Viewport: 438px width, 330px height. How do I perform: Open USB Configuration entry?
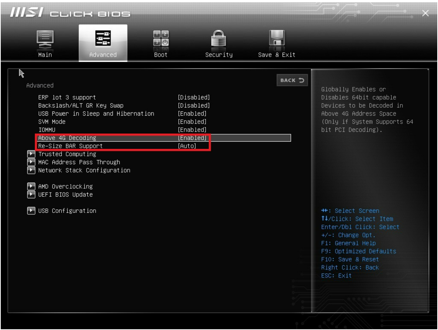[67, 211]
